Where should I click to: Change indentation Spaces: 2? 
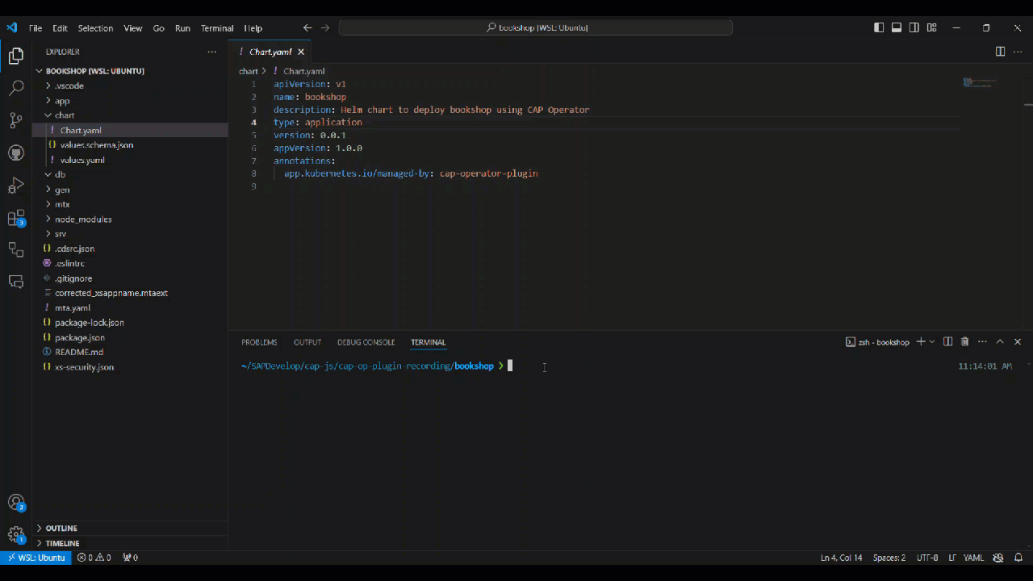coord(889,558)
